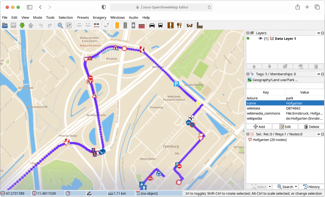
Task: Open the Selection menu
Action: coord(66,18)
